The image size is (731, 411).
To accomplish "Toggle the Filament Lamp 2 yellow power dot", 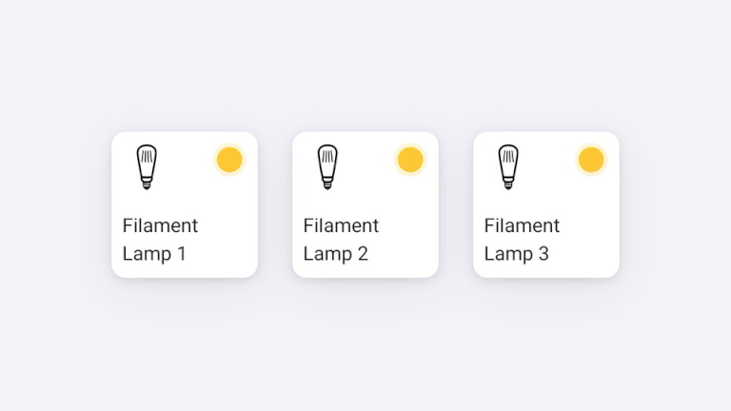I will tap(410, 160).
